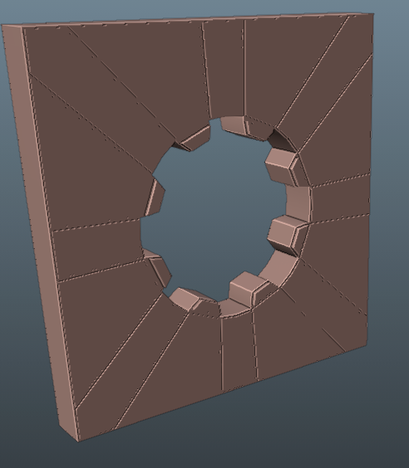
Task: Click the top-left tooth on hole rim
Action: pos(194,139)
